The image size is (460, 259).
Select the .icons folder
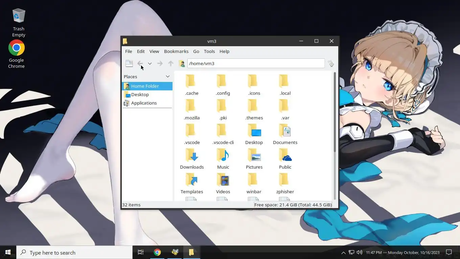254,85
